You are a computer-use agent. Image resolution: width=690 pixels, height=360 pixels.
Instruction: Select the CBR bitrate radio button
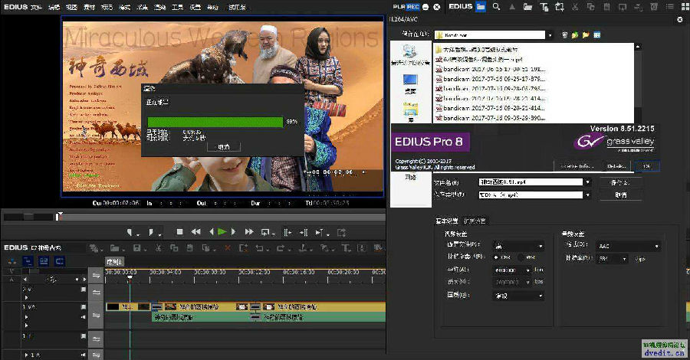click(x=497, y=257)
